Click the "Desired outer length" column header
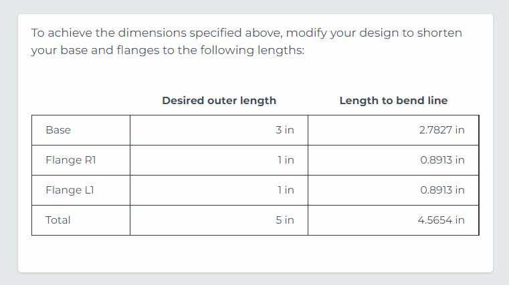 point(219,101)
